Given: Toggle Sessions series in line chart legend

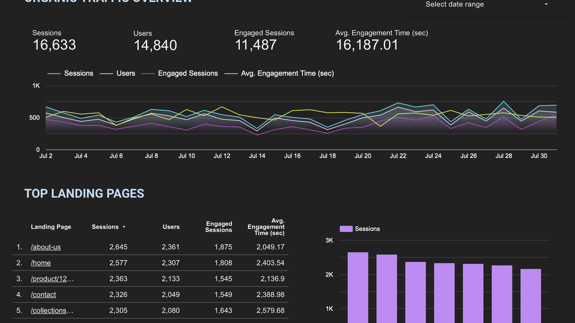Looking at the screenshot, I should [x=70, y=73].
